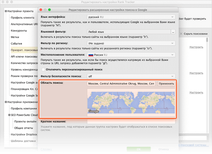Screen dimensions: 212x154
Task: Select Профиль клиента in the settings tree
Action: pos(22,18)
